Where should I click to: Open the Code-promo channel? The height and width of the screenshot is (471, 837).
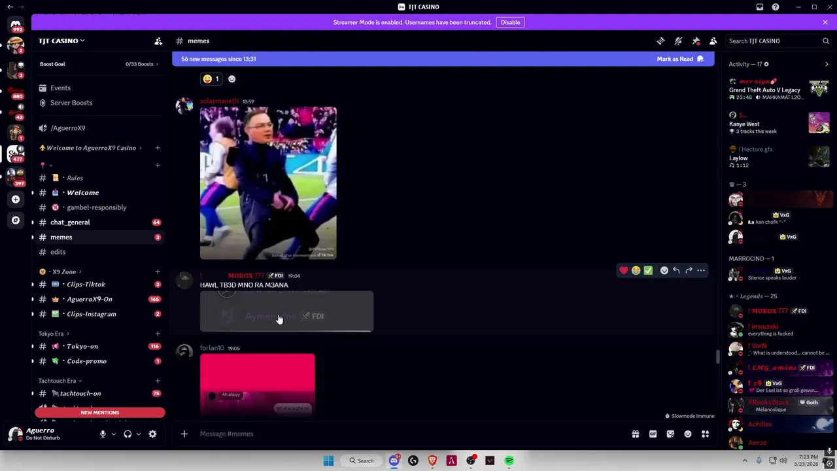(x=99, y=361)
